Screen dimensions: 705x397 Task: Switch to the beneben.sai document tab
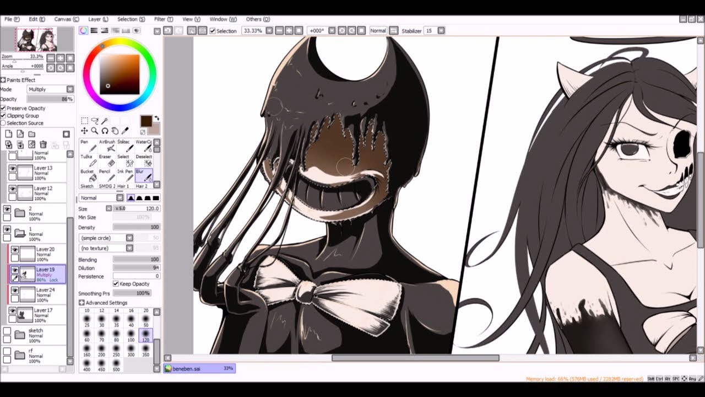[200, 368]
